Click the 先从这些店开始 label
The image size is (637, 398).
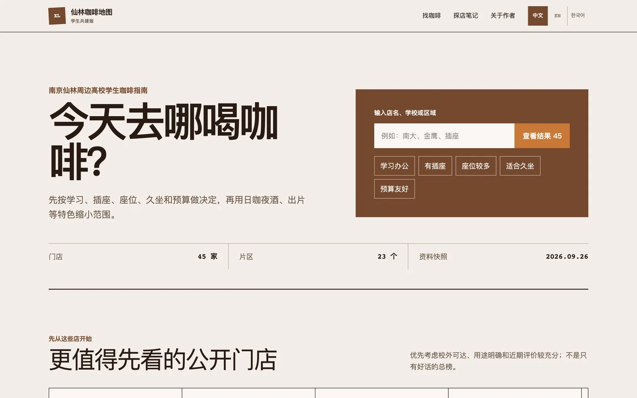point(70,339)
